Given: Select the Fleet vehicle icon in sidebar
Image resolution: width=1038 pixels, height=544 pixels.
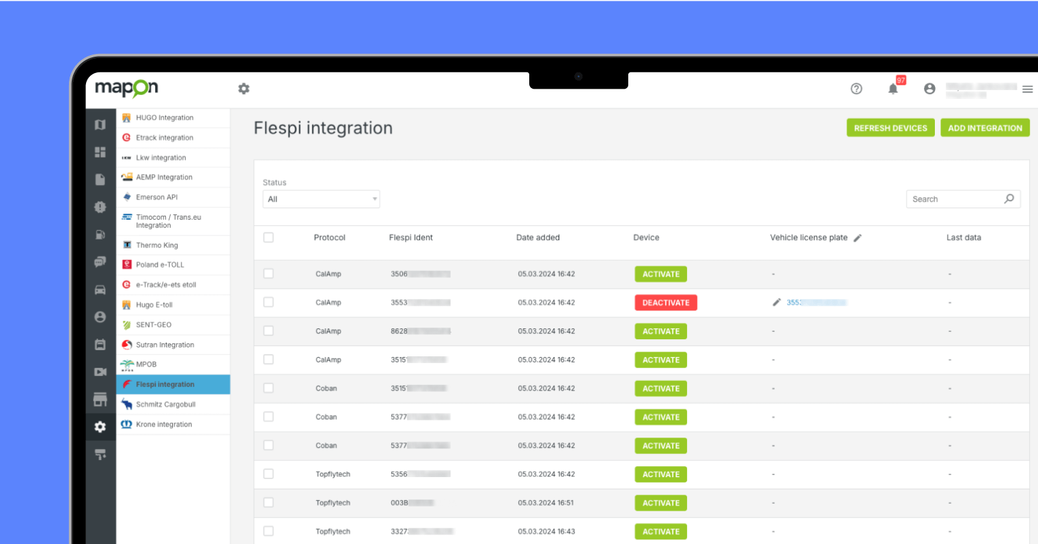Looking at the screenshot, I should point(100,289).
